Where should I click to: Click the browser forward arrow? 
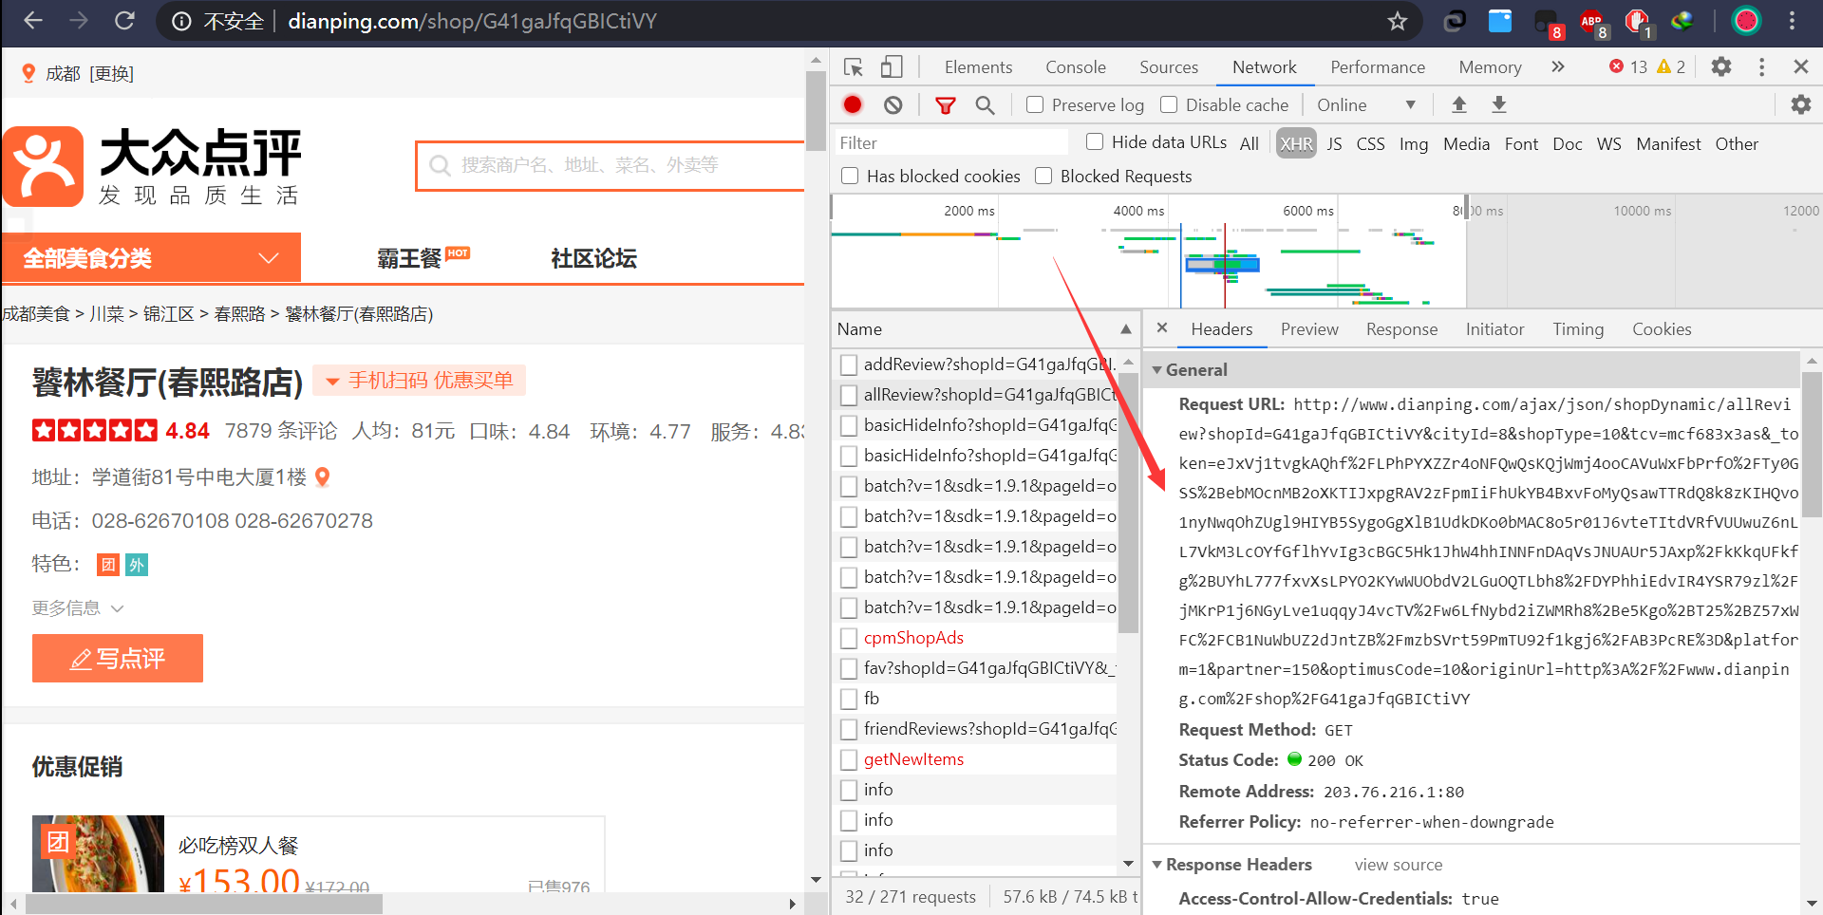79,20
